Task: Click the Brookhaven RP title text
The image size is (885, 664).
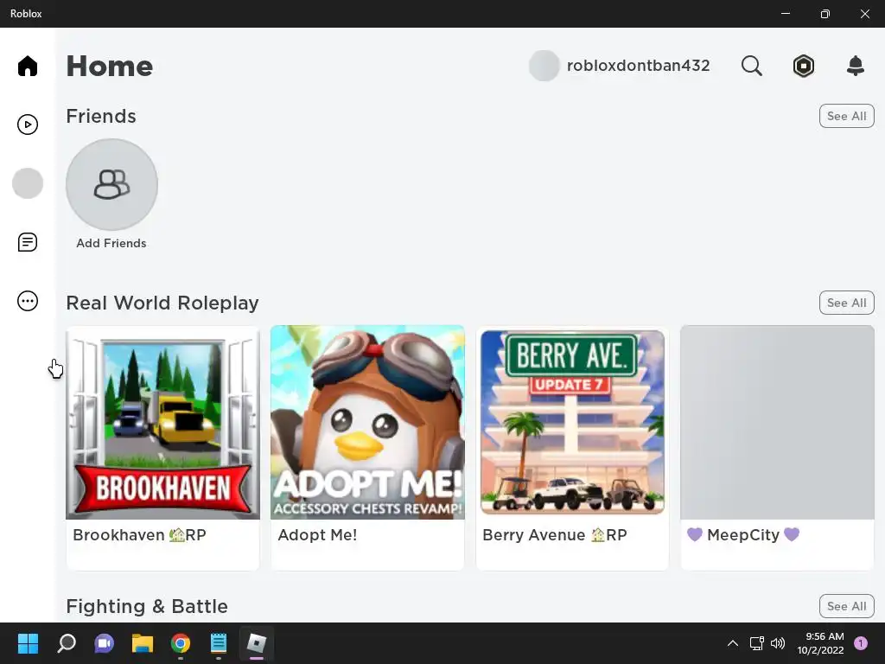Action: 139,534
